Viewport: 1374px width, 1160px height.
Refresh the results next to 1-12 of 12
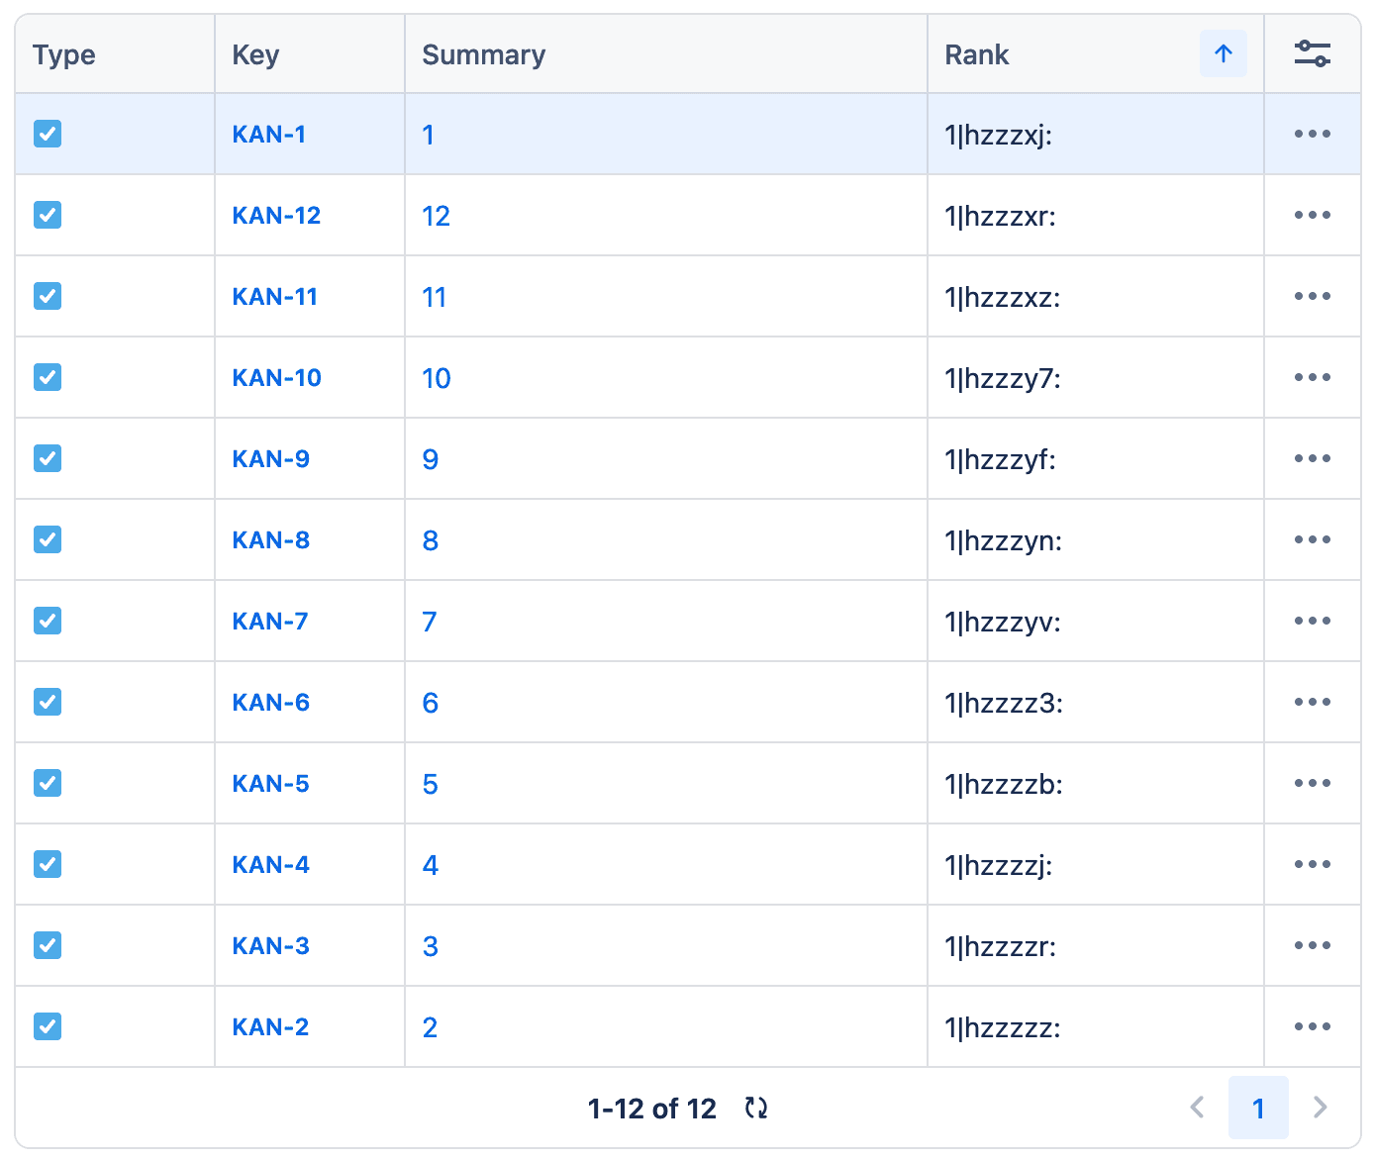[756, 1108]
